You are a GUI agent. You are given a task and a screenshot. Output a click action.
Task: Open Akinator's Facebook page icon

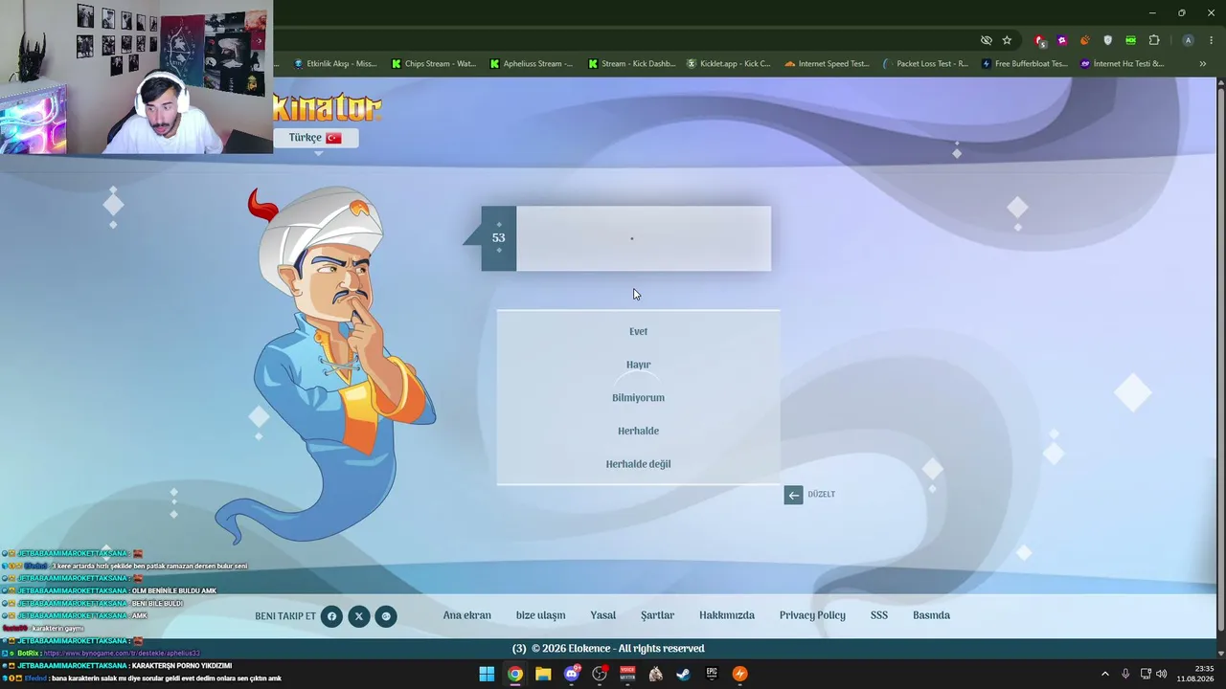pos(331,616)
